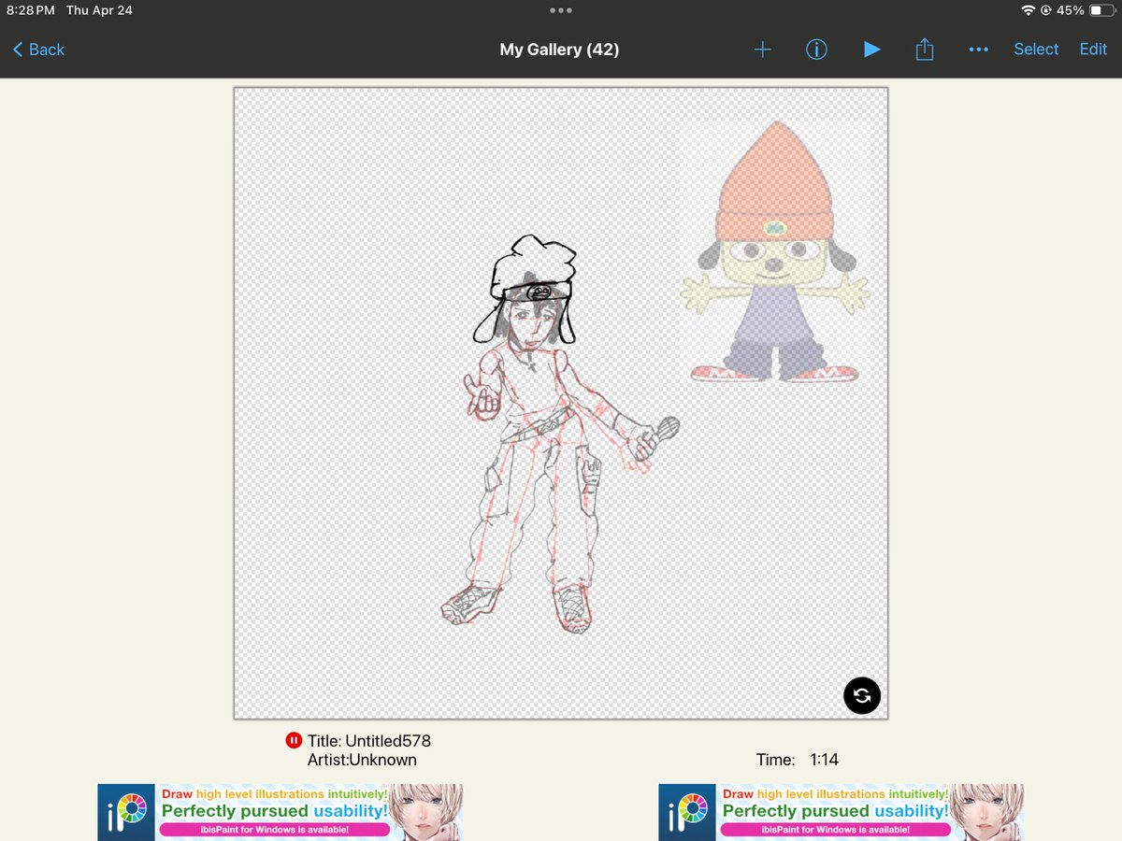
Task: Open the more options ellipsis menu
Action: click(x=979, y=50)
